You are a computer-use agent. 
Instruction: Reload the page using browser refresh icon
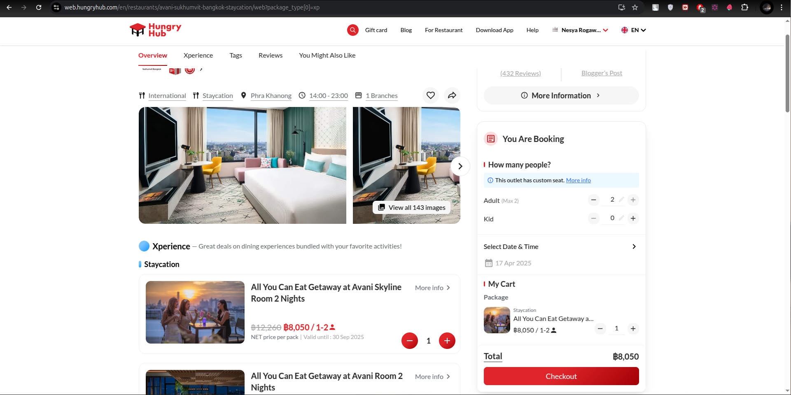click(x=39, y=7)
